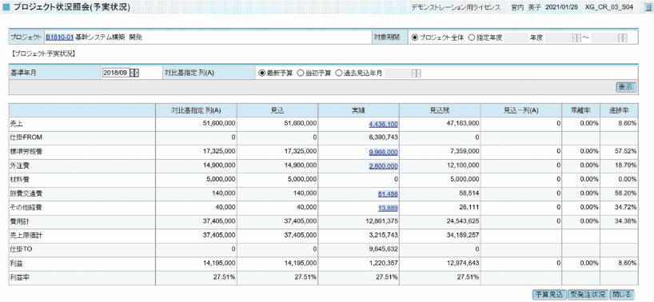This screenshot has height=302, width=654.
Task: Click the 実績 column header
Action: pos(358,110)
